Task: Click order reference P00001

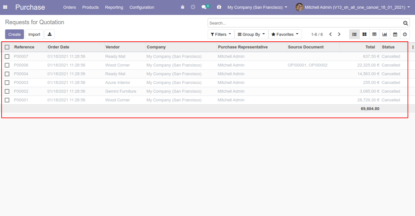Action: point(21,100)
